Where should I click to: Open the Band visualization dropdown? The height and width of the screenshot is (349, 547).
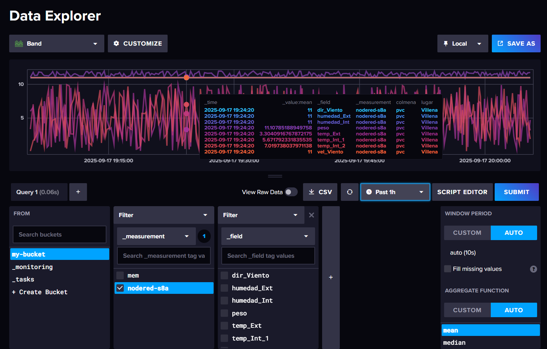tap(94, 43)
